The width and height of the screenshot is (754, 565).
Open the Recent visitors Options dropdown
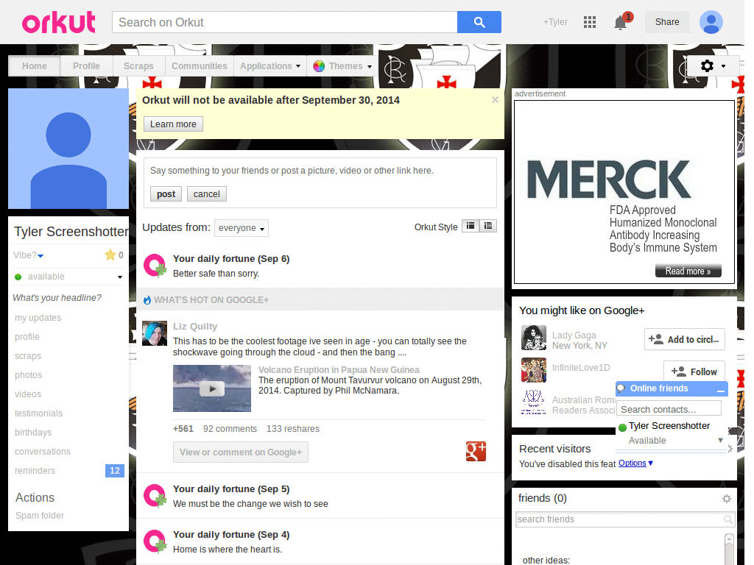(635, 463)
